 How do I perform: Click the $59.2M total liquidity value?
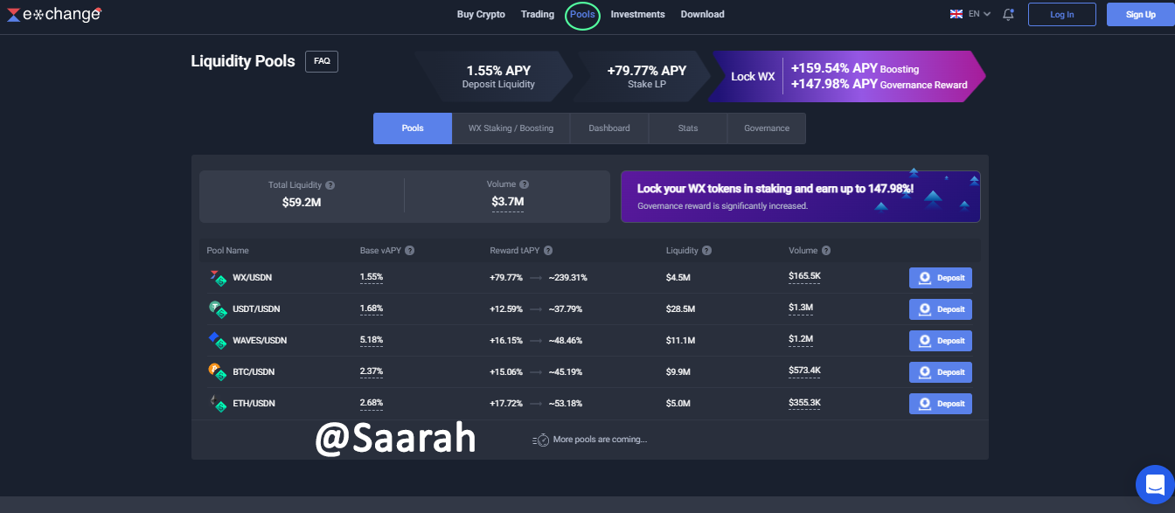[x=301, y=203]
